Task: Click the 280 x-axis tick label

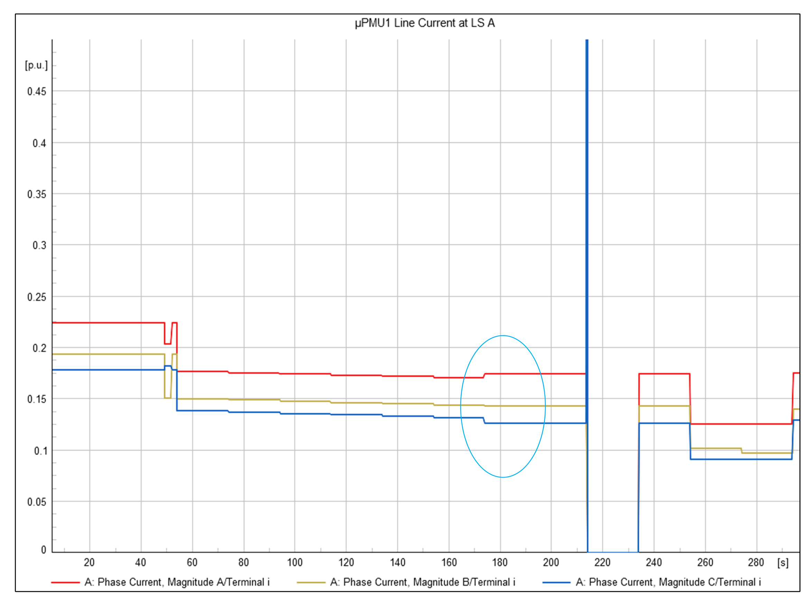Action: click(x=756, y=562)
